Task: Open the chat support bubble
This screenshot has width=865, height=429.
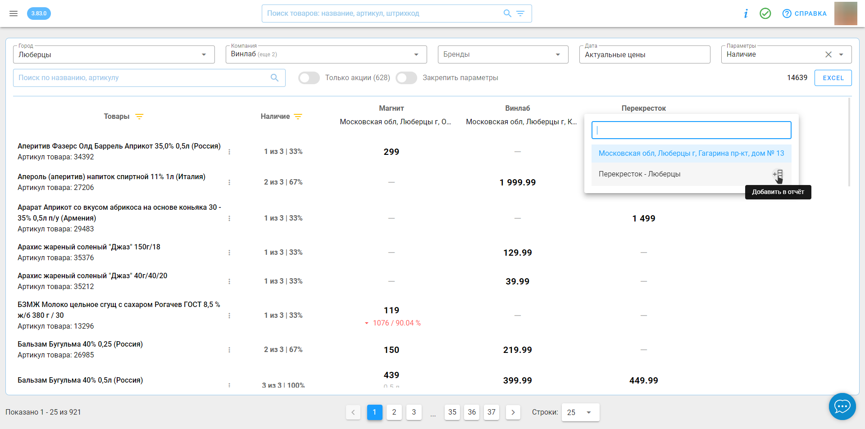Action: point(842,406)
